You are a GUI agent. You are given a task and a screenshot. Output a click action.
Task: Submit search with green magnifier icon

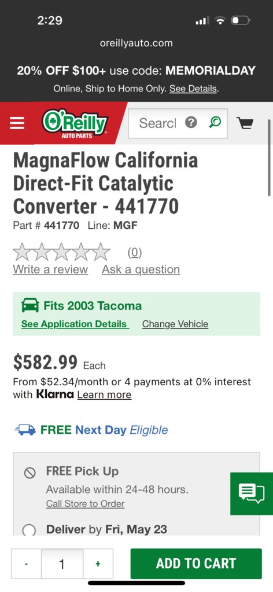215,122
